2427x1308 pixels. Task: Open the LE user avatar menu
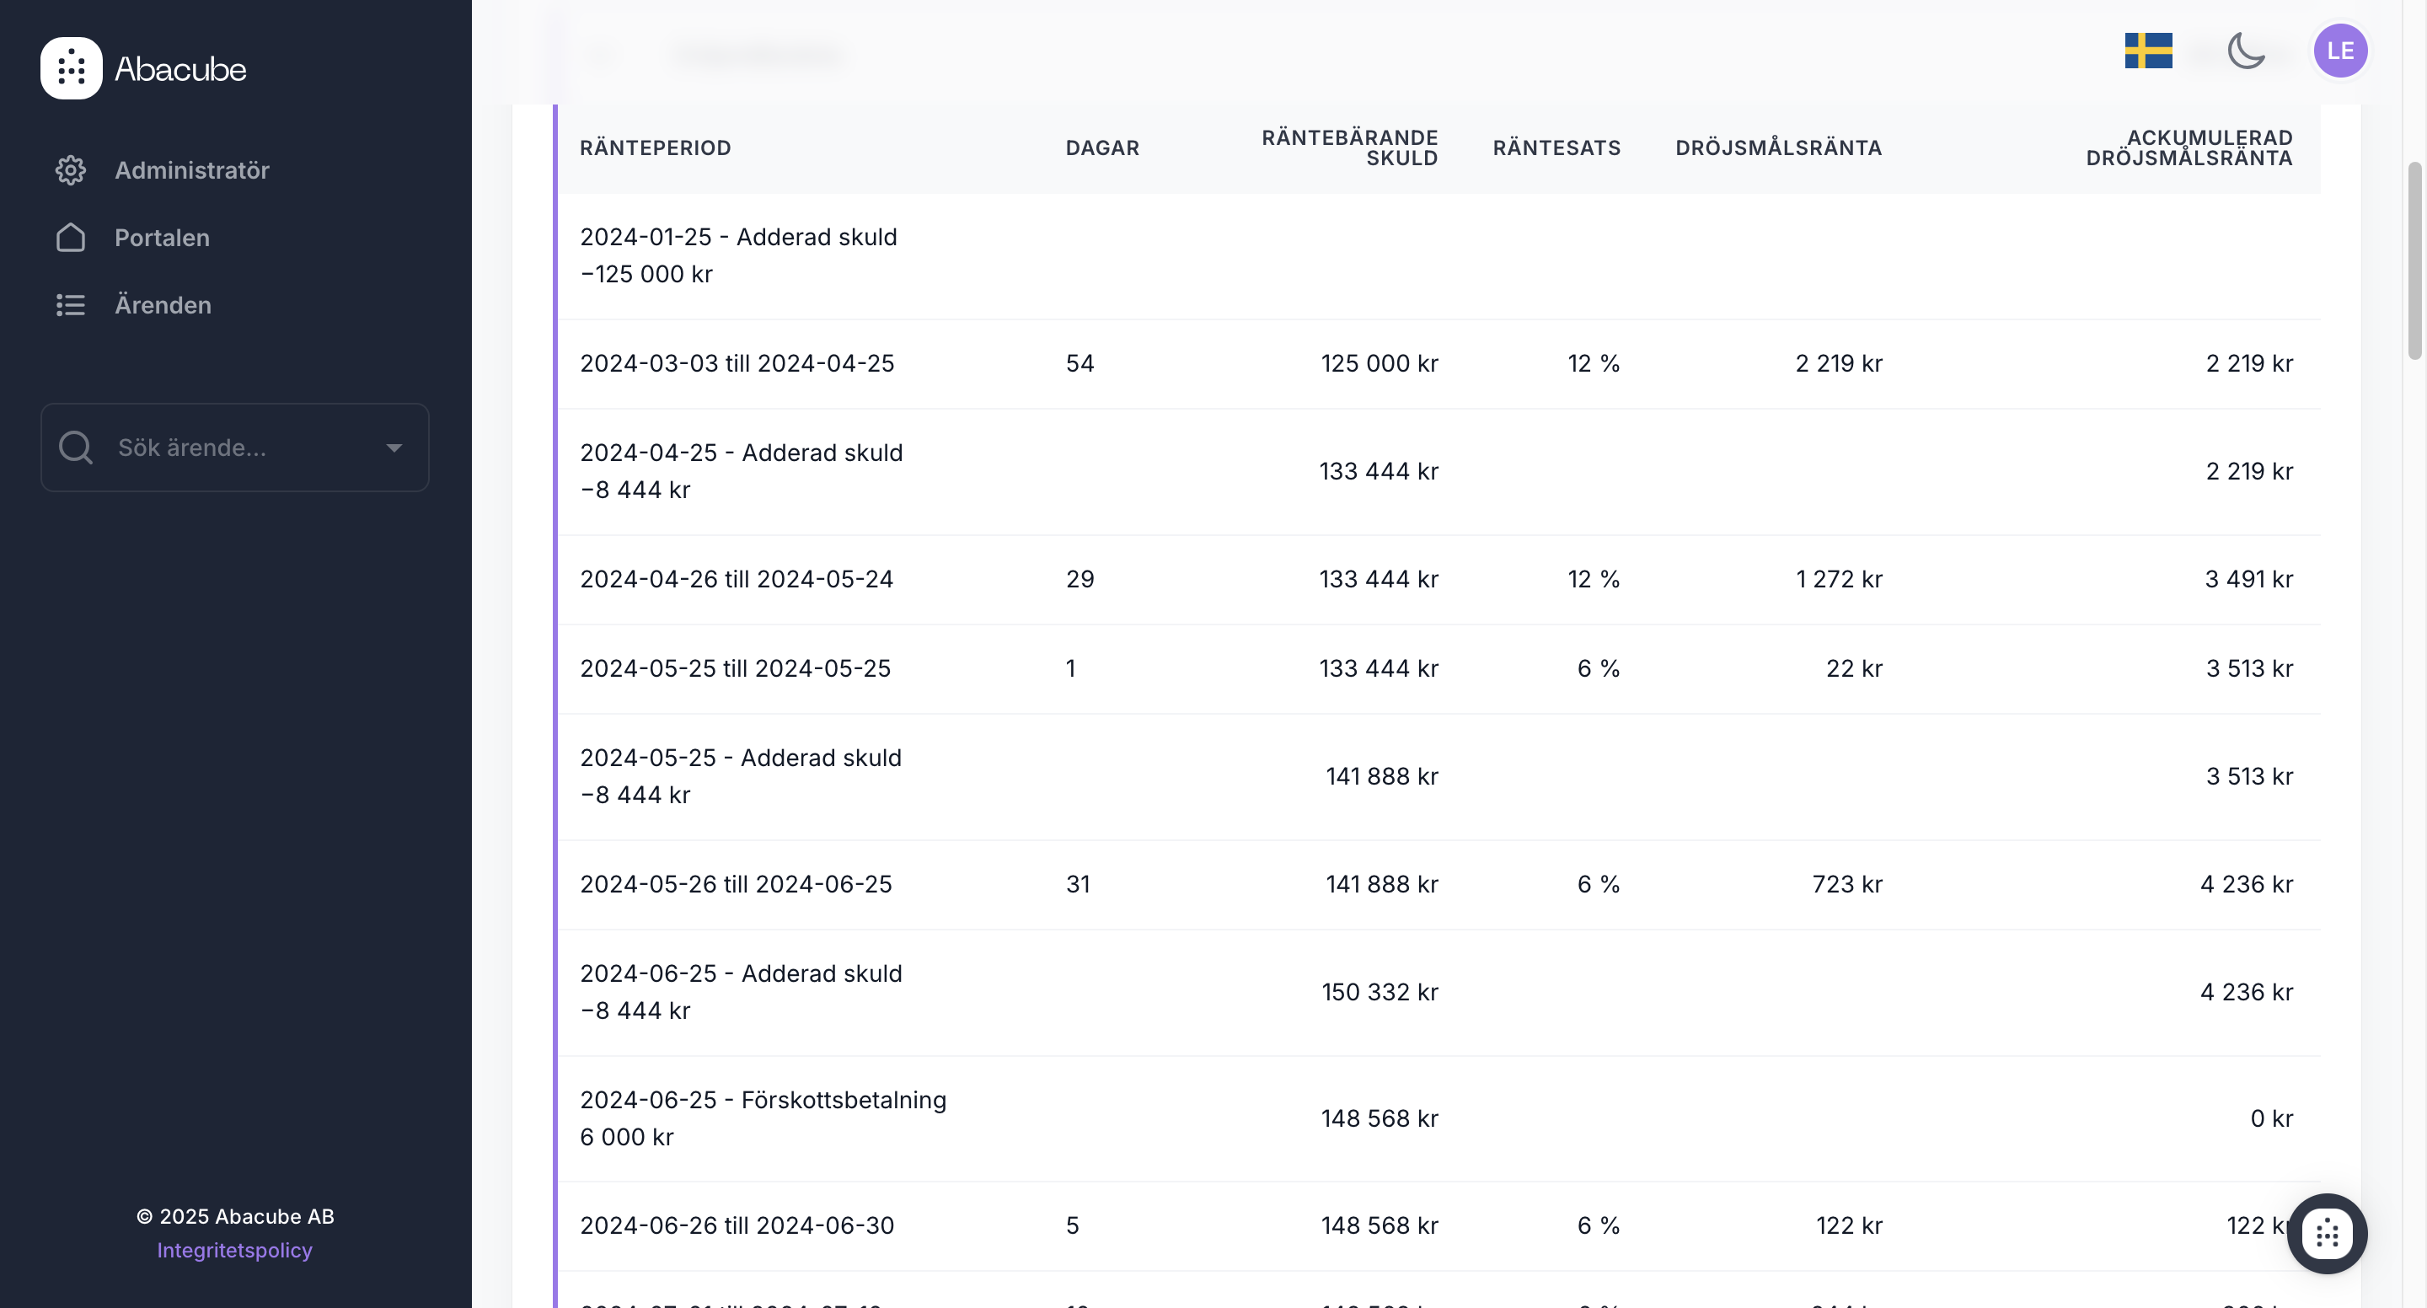tap(2340, 51)
